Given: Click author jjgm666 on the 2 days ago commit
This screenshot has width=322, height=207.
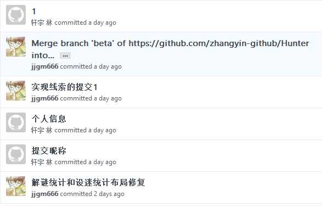Looking at the screenshot, I should 45,194.
